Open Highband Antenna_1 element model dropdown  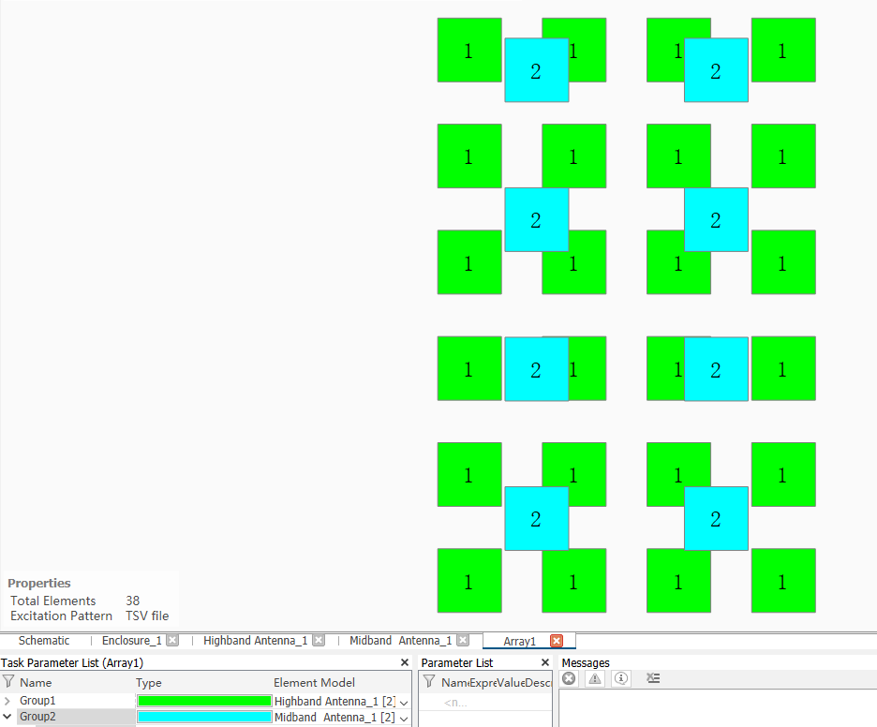404,702
